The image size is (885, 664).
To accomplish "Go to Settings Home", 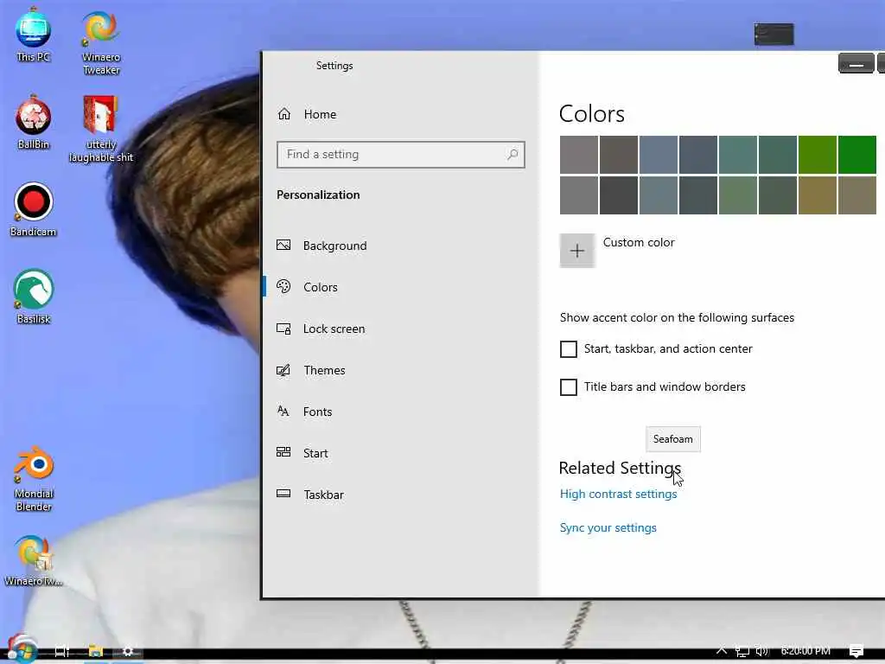I will point(307,114).
